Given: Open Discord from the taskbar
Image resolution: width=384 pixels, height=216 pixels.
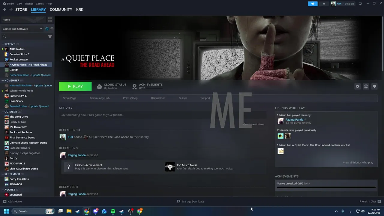Looking at the screenshot, I should [95, 211].
